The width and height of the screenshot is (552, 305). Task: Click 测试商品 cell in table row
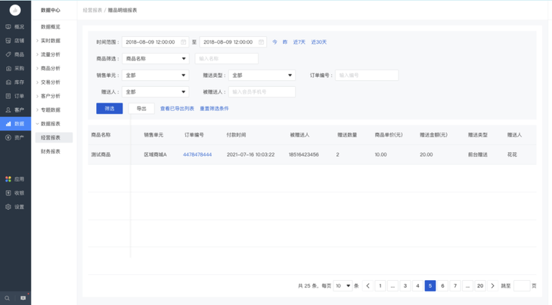[101, 155]
